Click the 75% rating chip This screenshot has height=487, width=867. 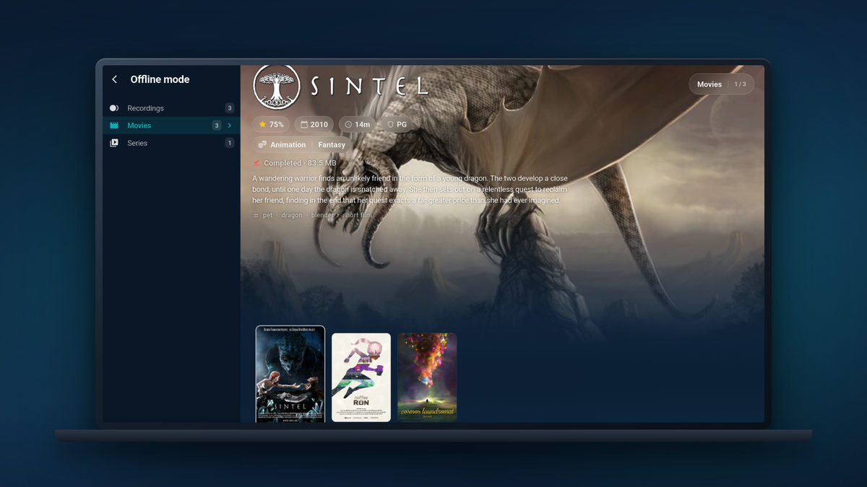tap(272, 124)
